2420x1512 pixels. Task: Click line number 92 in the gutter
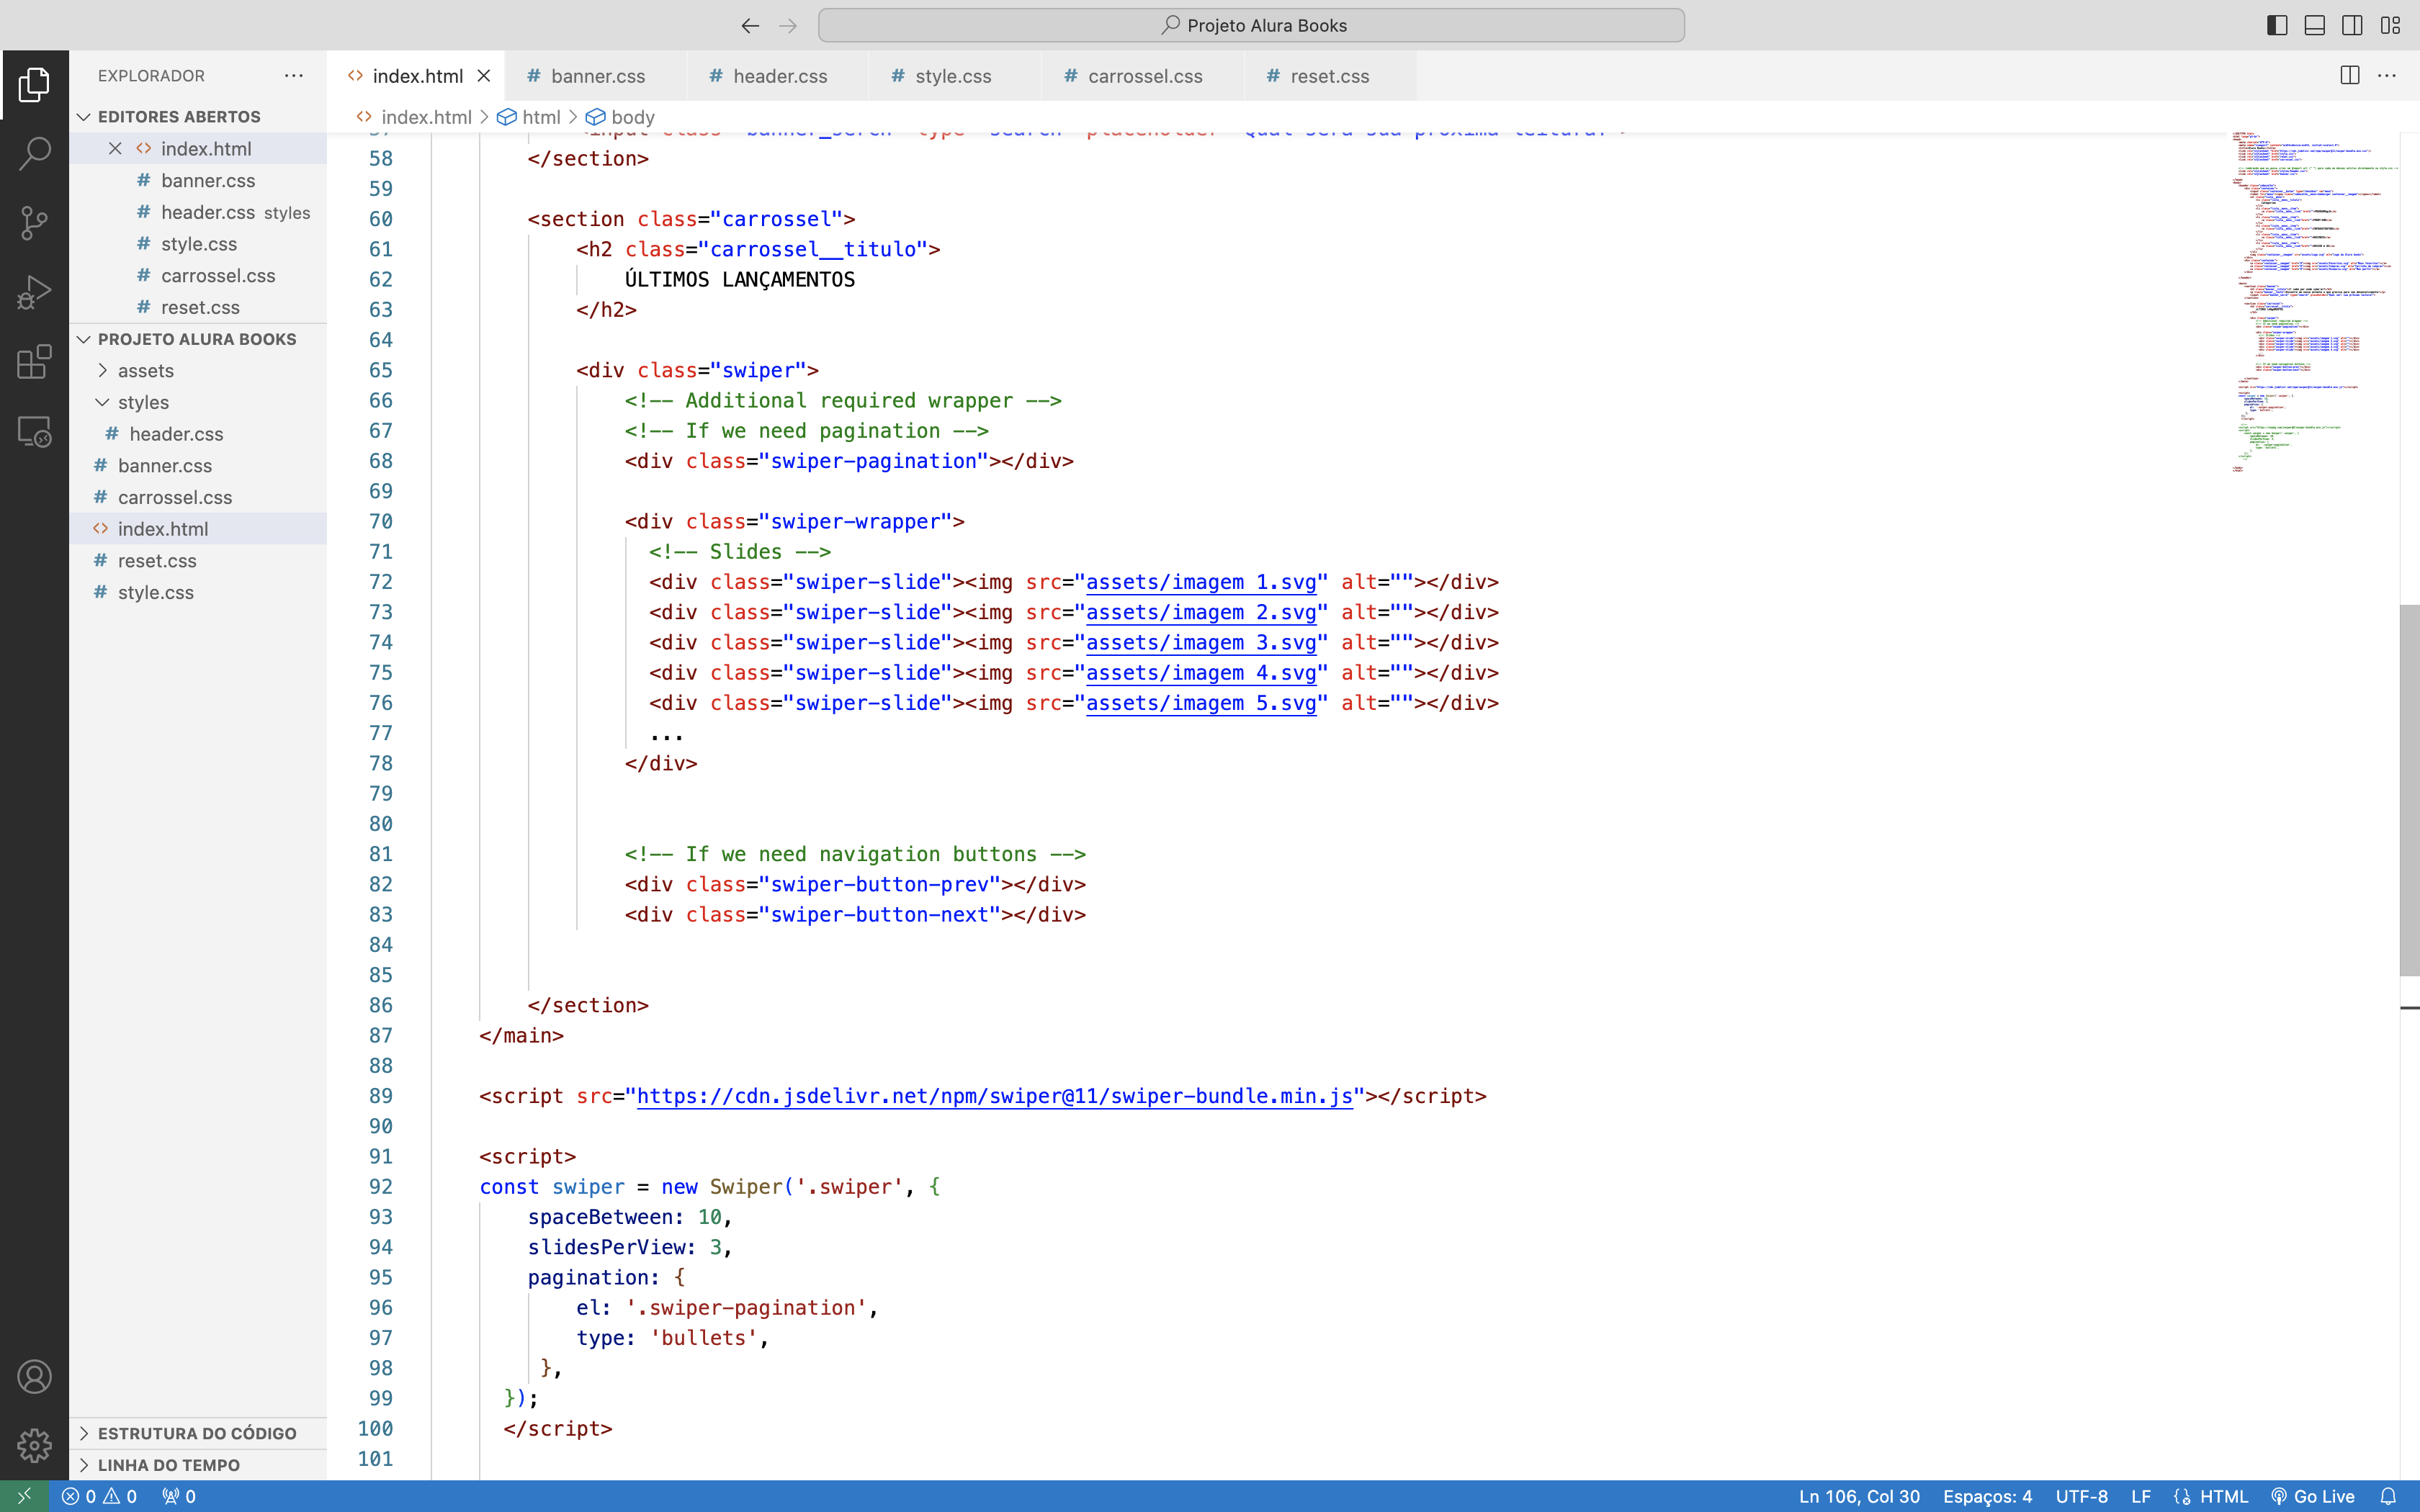coord(381,1187)
